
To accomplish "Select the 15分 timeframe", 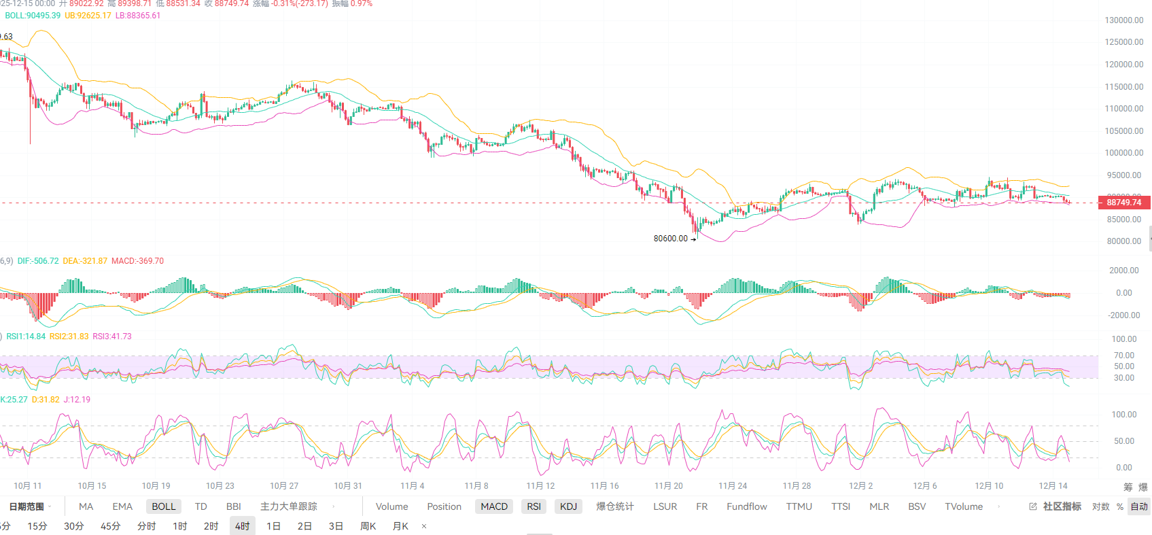I will 37,526.
